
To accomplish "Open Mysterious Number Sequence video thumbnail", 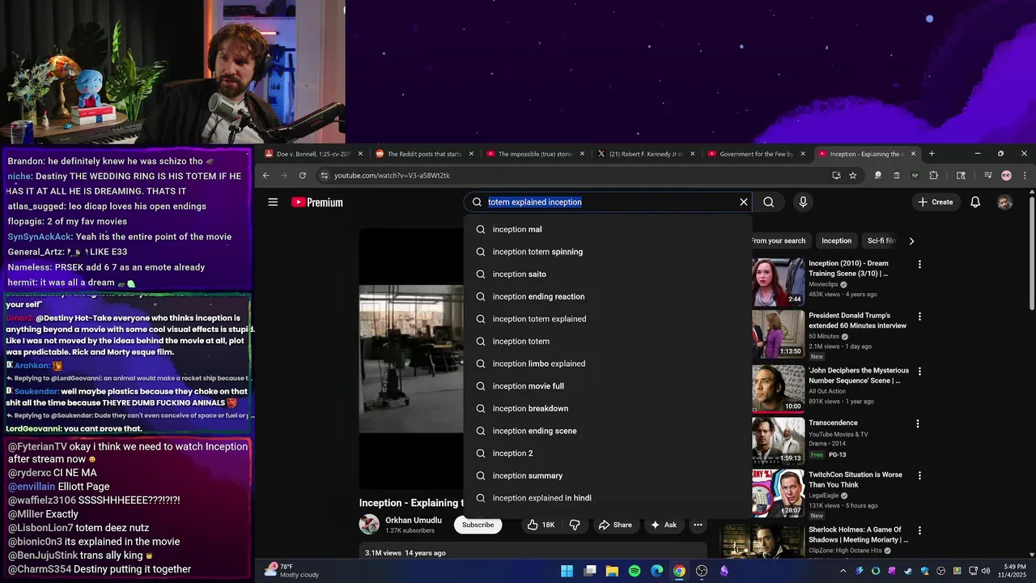I will coord(779,389).
